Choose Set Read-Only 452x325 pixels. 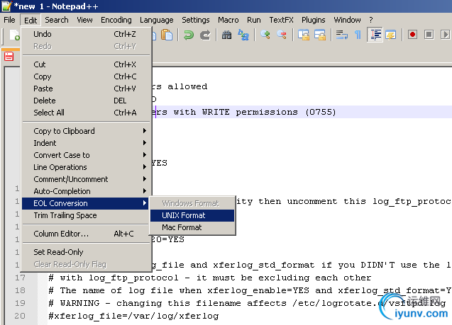[86, 252]
